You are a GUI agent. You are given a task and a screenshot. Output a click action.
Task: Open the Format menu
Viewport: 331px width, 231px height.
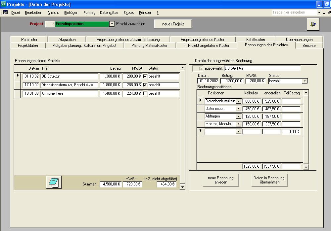[x=89, y=13]
